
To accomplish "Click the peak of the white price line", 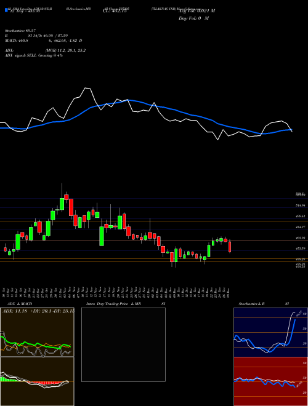I will click(x=86, y=89).
